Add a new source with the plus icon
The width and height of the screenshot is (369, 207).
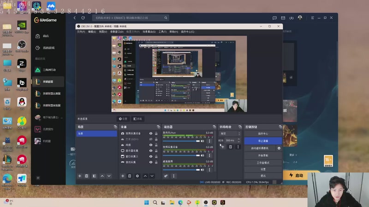tap(123, 176)
